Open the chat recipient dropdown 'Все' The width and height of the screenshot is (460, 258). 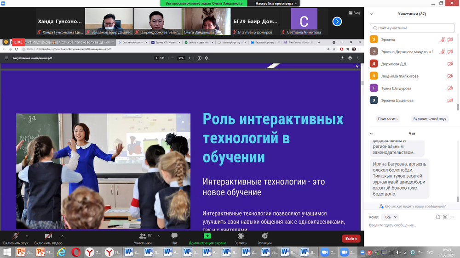[x=390, y=217]
